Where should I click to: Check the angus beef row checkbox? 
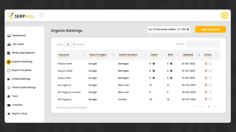click(x=210, y=78)
